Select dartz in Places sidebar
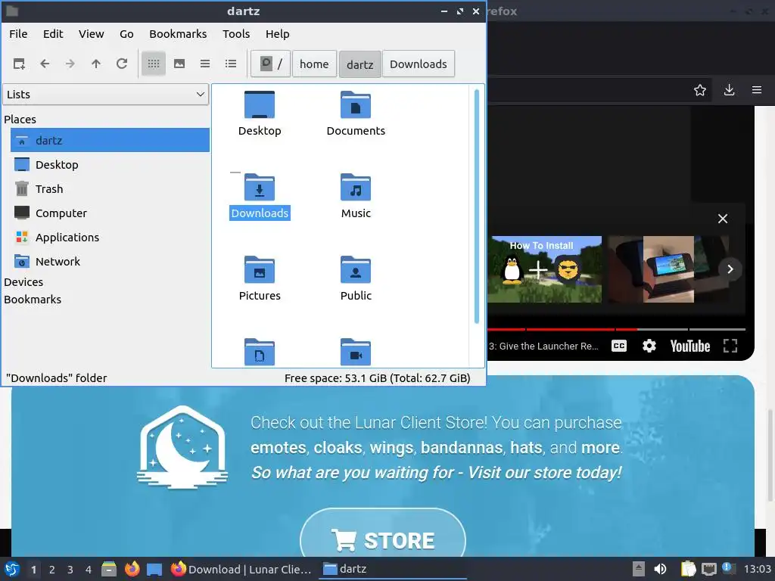The image size is (775, 581). (110, 140)
